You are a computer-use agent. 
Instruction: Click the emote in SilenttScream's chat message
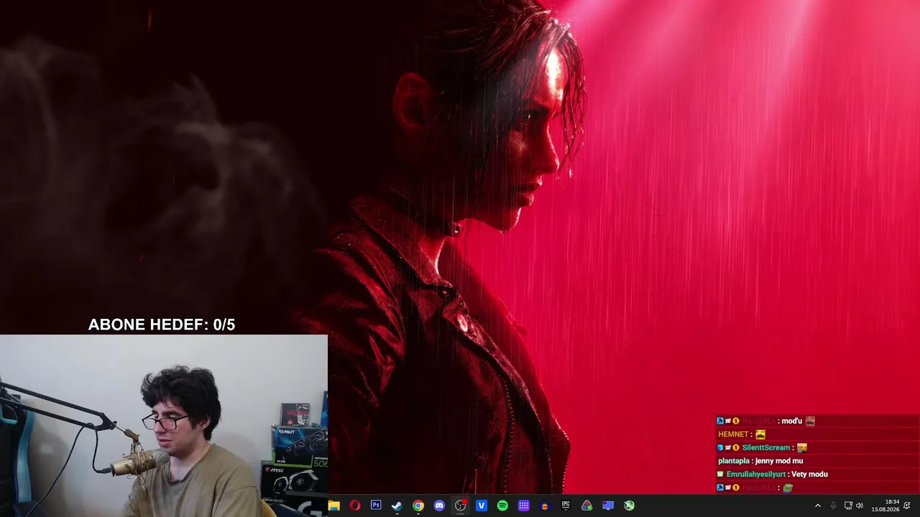tap(802, 447)
